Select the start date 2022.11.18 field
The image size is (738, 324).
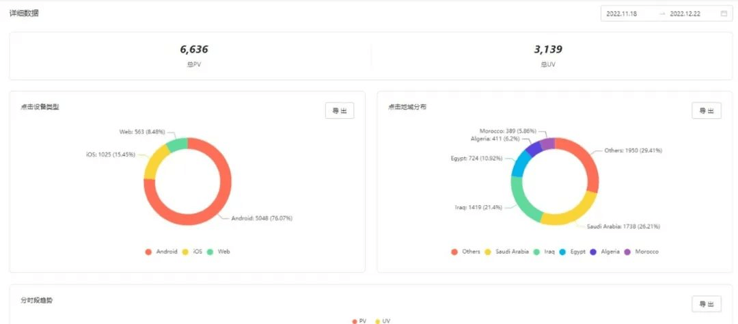coord(623,14)
